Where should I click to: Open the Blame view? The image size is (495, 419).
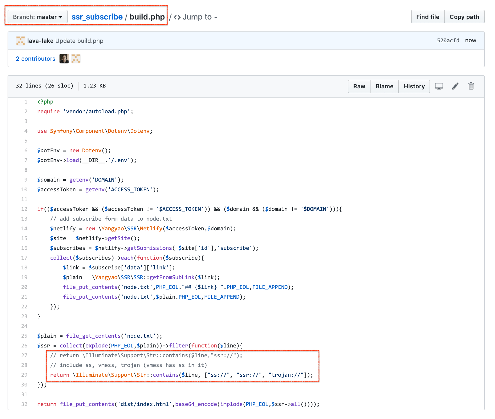coord(384,86)
